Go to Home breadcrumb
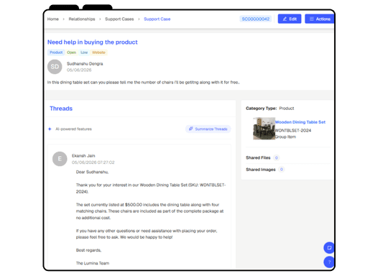This screenshot has width=388, height=276. pos(53,19)
